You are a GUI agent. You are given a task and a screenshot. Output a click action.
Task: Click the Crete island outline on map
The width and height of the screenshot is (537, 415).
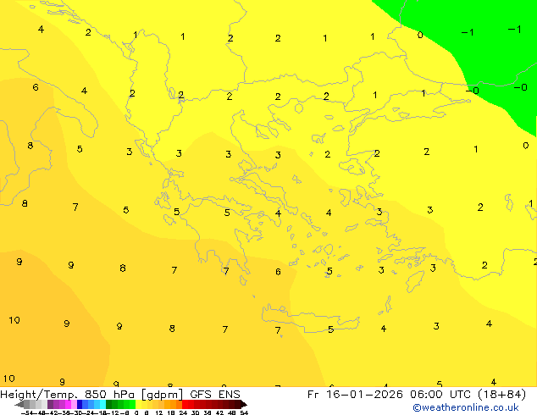click(310, 319)
